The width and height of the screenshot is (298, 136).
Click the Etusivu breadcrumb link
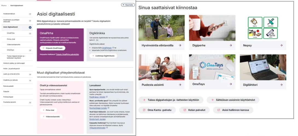coord(4,6)
